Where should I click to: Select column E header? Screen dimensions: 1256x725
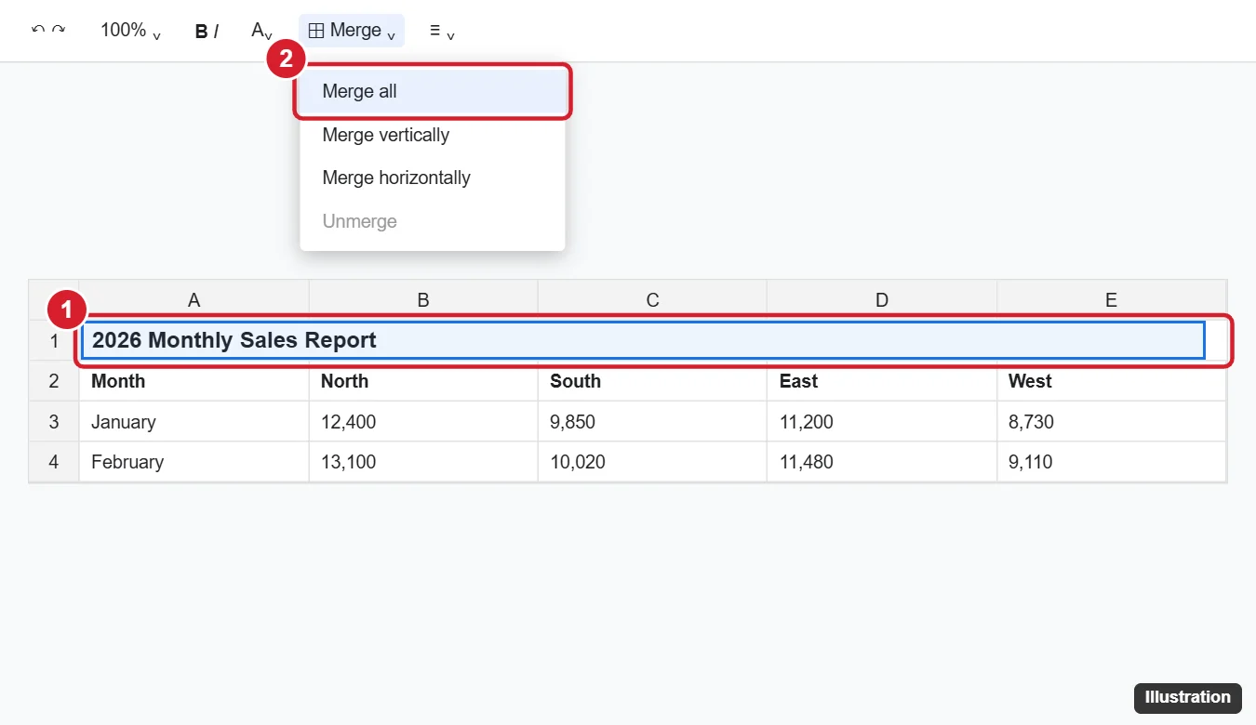tap(1111, 299)
